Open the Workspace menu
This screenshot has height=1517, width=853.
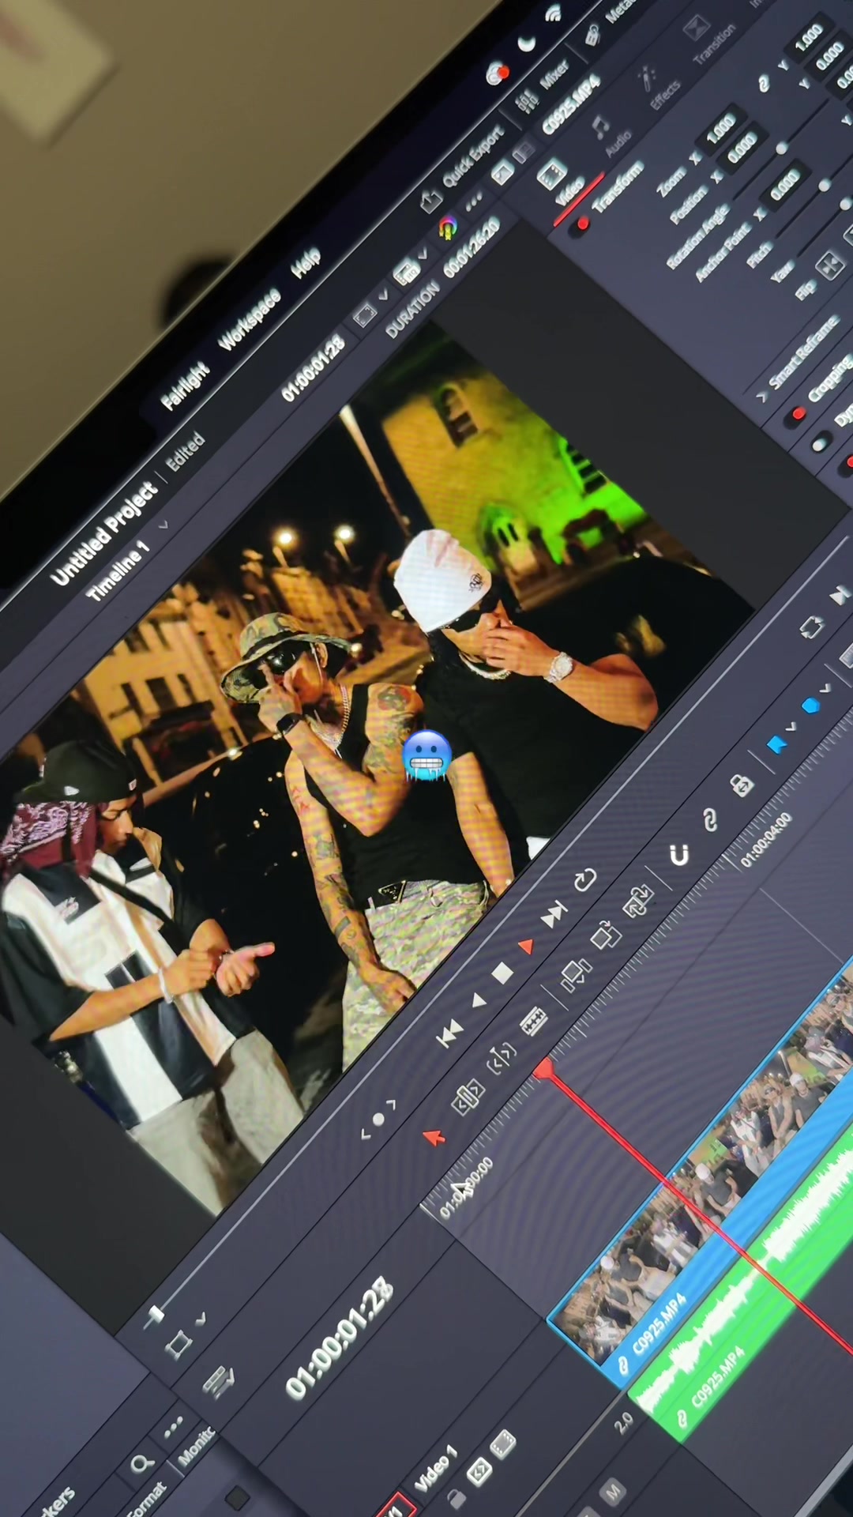tap(250, 320)
